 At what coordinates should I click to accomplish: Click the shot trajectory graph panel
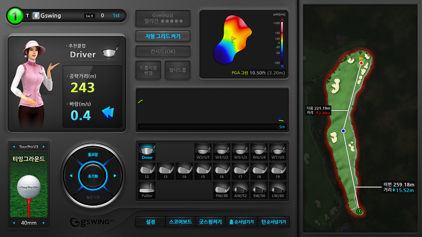click(x=212, y=109)
